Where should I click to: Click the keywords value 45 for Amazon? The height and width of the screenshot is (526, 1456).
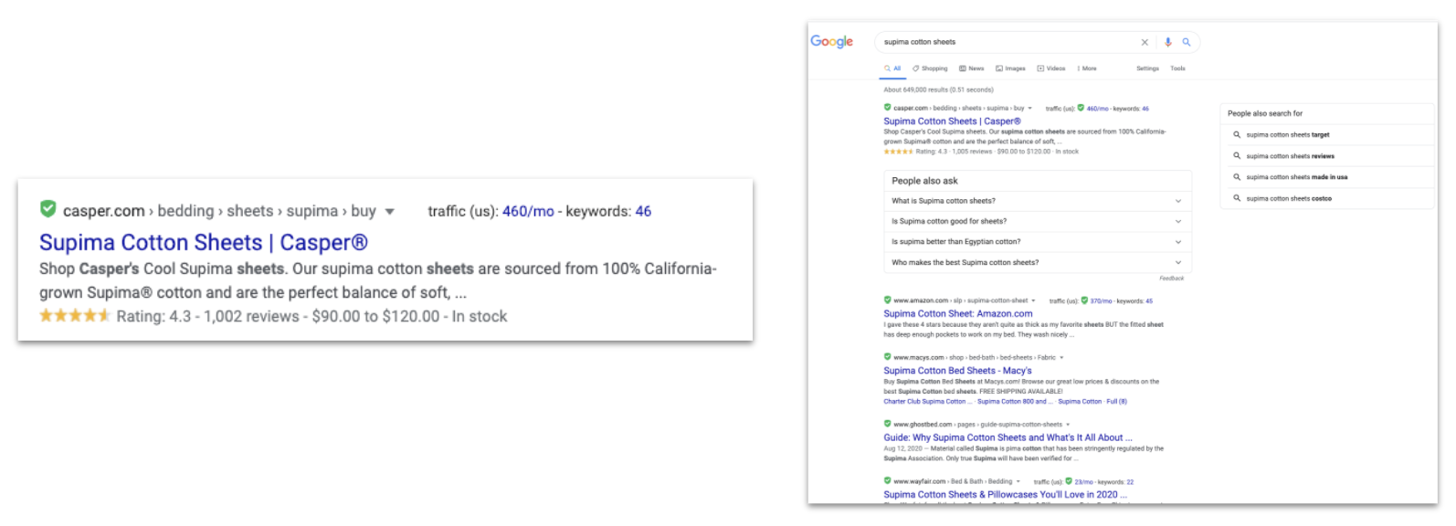tap(1149, 300)
